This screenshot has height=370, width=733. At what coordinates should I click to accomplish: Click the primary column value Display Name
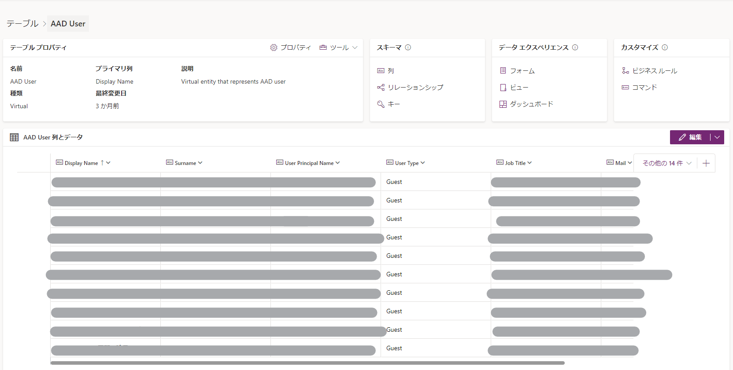(115, 81)
